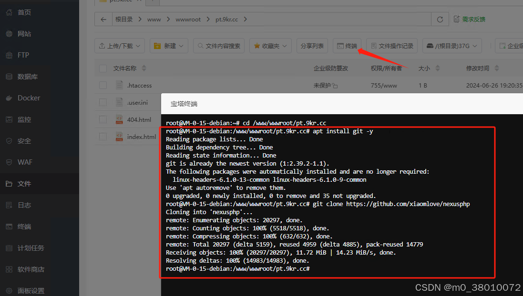Click the 终端 terminal toolbar button
The height and width of the screenshot is (296, 523).
[347, 46]
